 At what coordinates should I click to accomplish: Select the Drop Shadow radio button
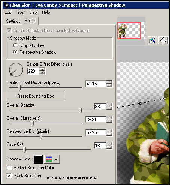point(15,45)
